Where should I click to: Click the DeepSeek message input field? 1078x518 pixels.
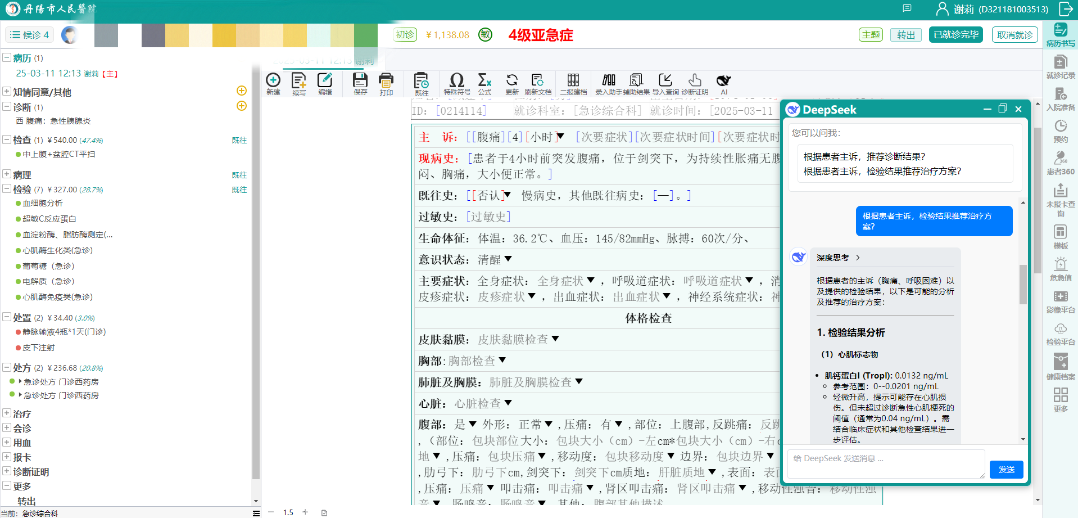pyautogui.click(x=886, y=464)
